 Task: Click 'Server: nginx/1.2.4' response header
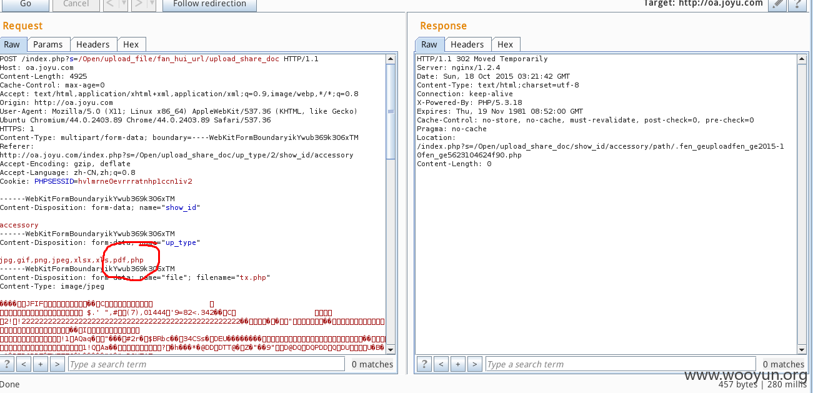click(x=459, y=67)
